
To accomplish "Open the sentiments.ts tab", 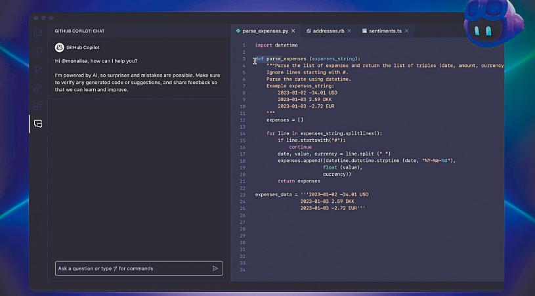I will pyautogui.click(x=384, y=31).
